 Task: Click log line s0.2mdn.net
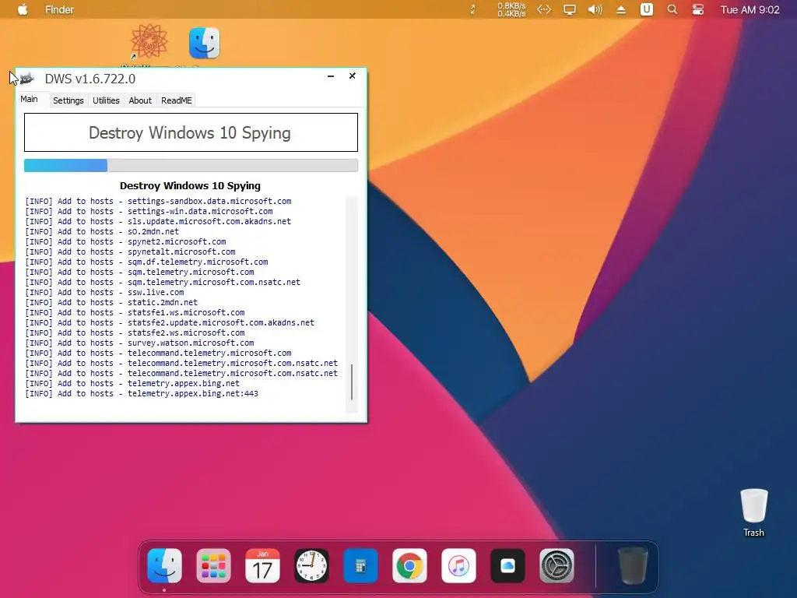(102, 231)
